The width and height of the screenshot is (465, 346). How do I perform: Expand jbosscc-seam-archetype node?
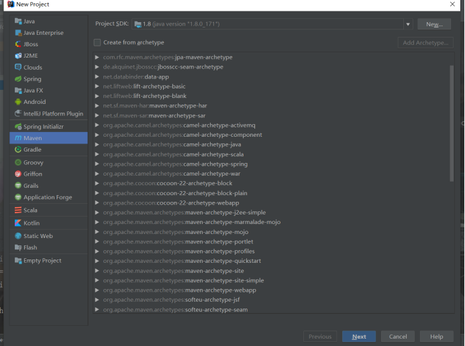[x=97, y=67]
